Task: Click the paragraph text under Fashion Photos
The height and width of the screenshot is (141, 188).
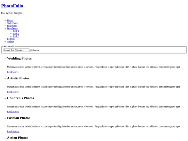Action: tap(94, 126)
